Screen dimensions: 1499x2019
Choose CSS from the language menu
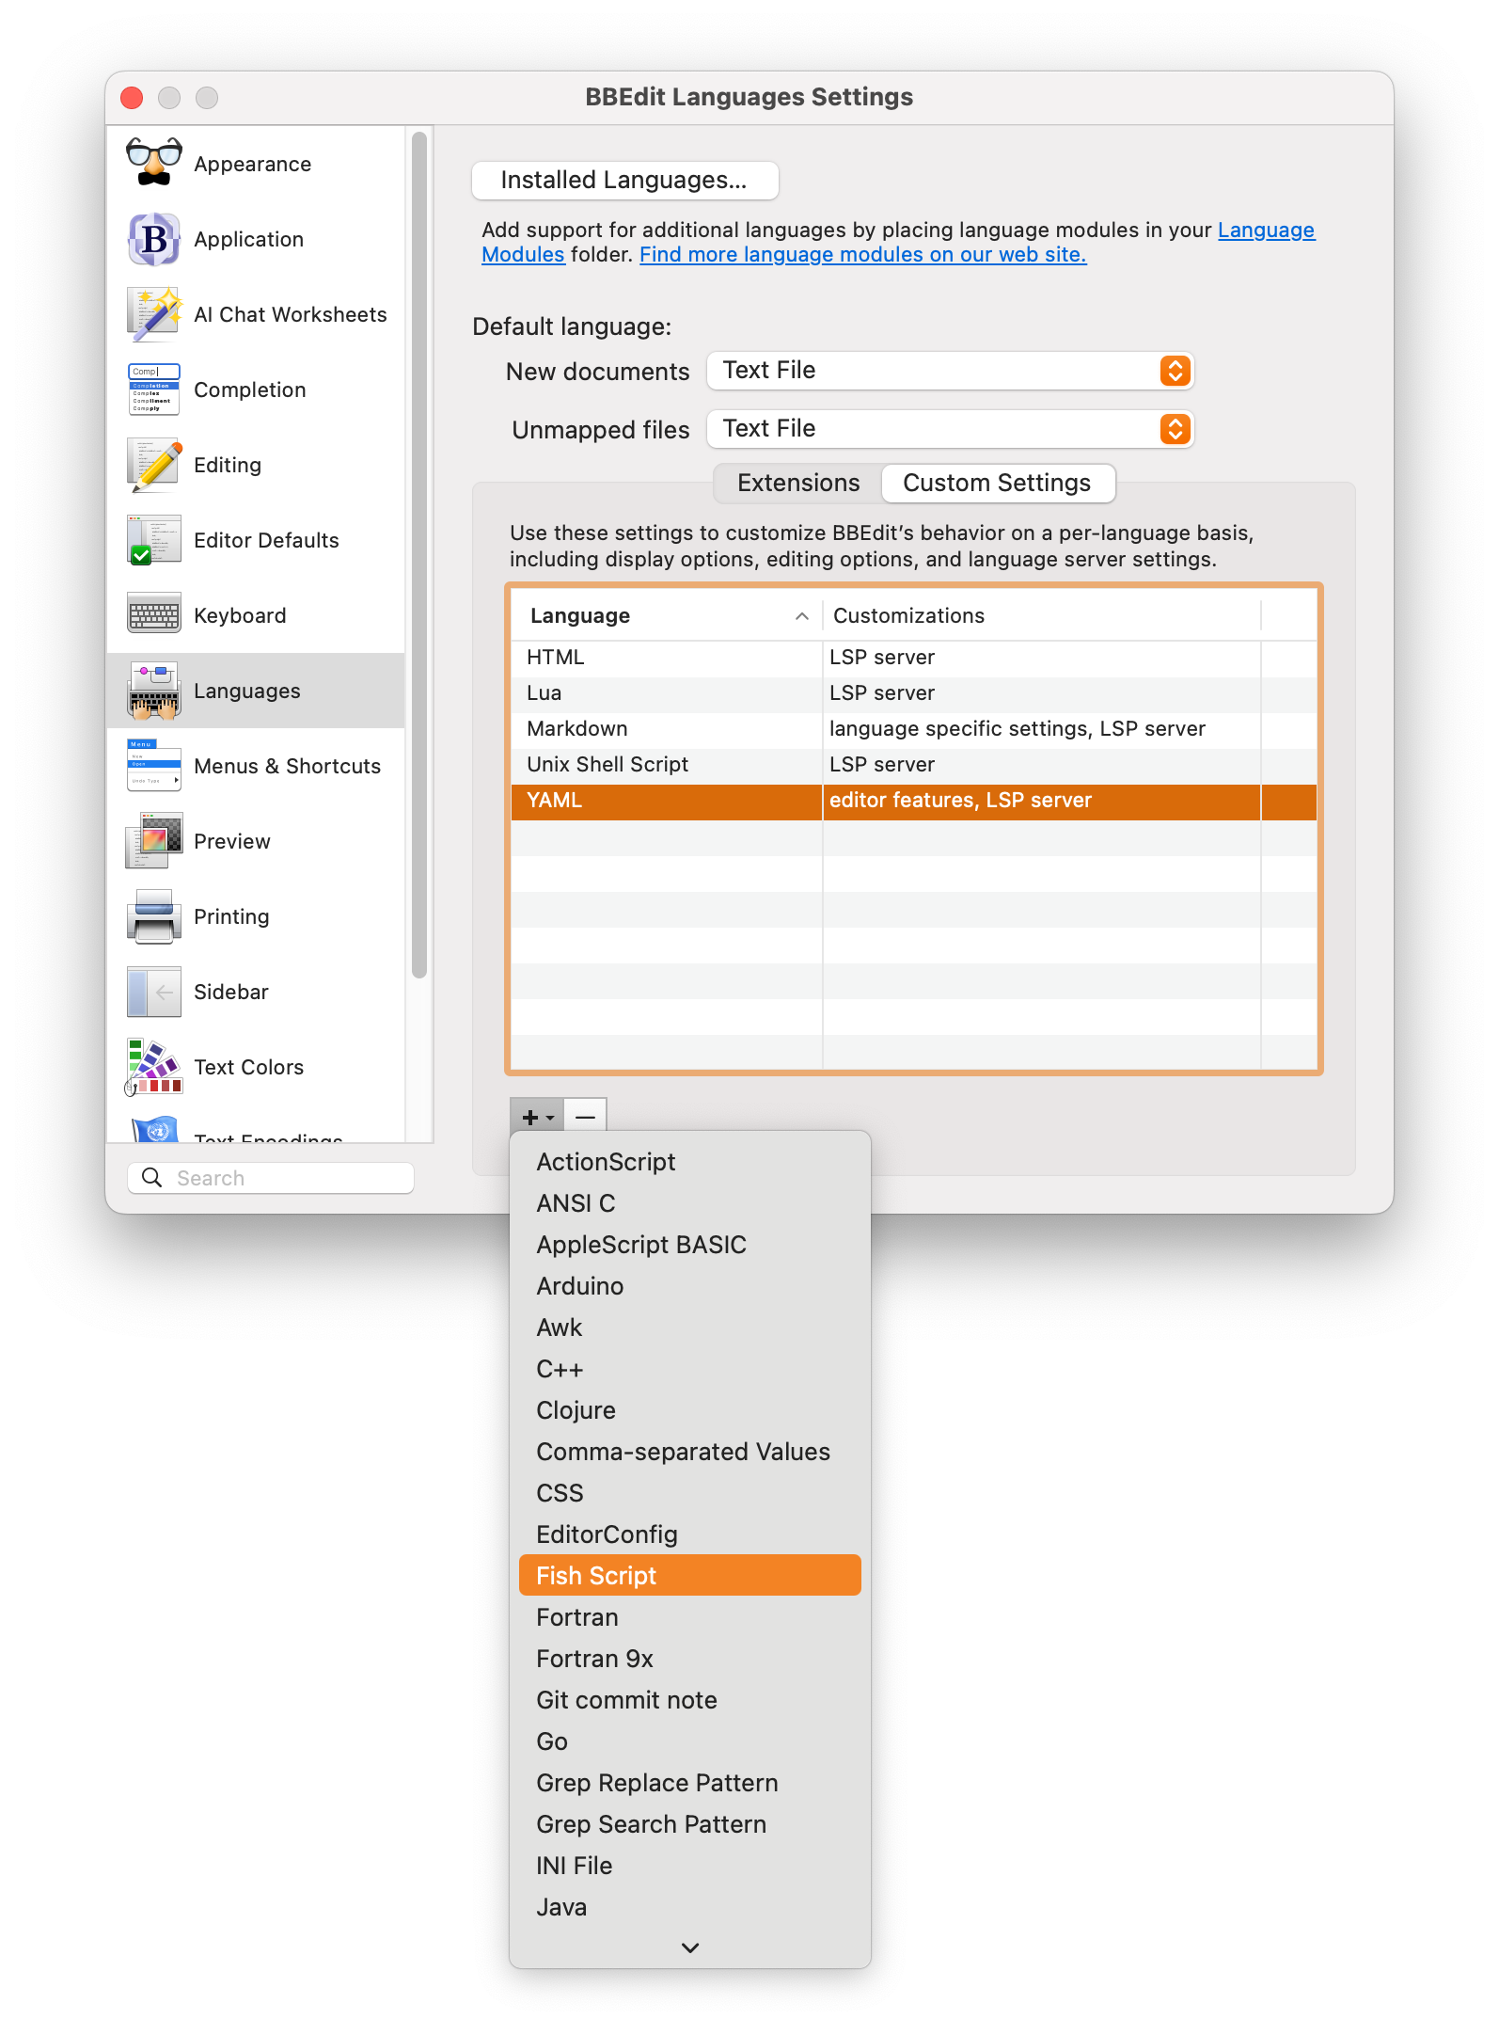click(x=690, y=1493)
